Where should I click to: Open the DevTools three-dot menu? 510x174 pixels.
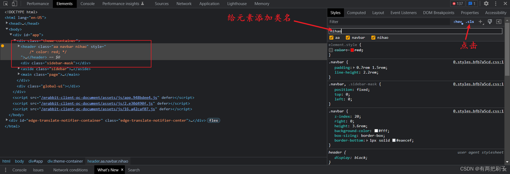coord(496,3)
